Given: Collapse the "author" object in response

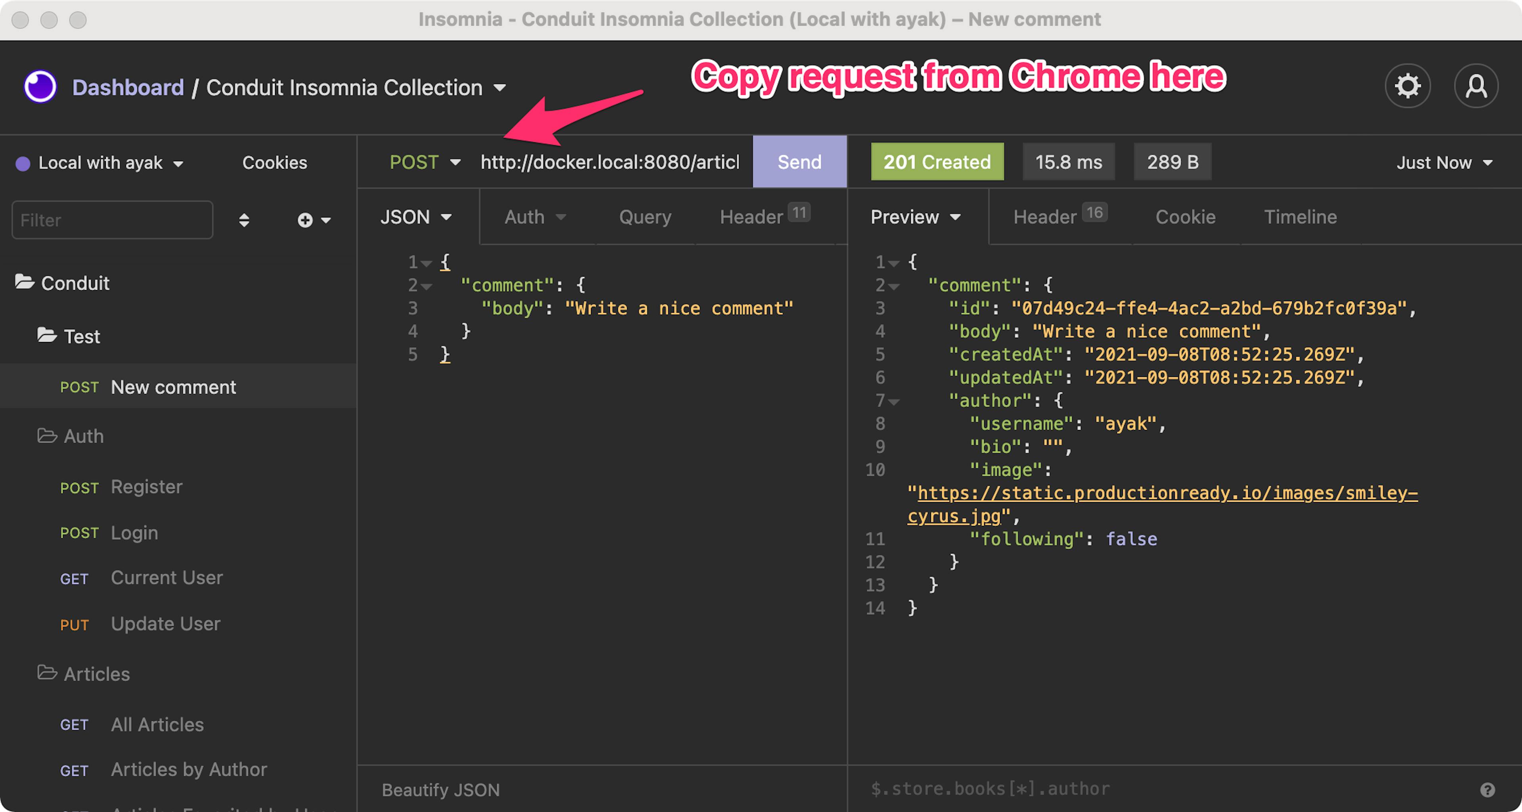Looking at the screenshot, I should tap(894, 401).
